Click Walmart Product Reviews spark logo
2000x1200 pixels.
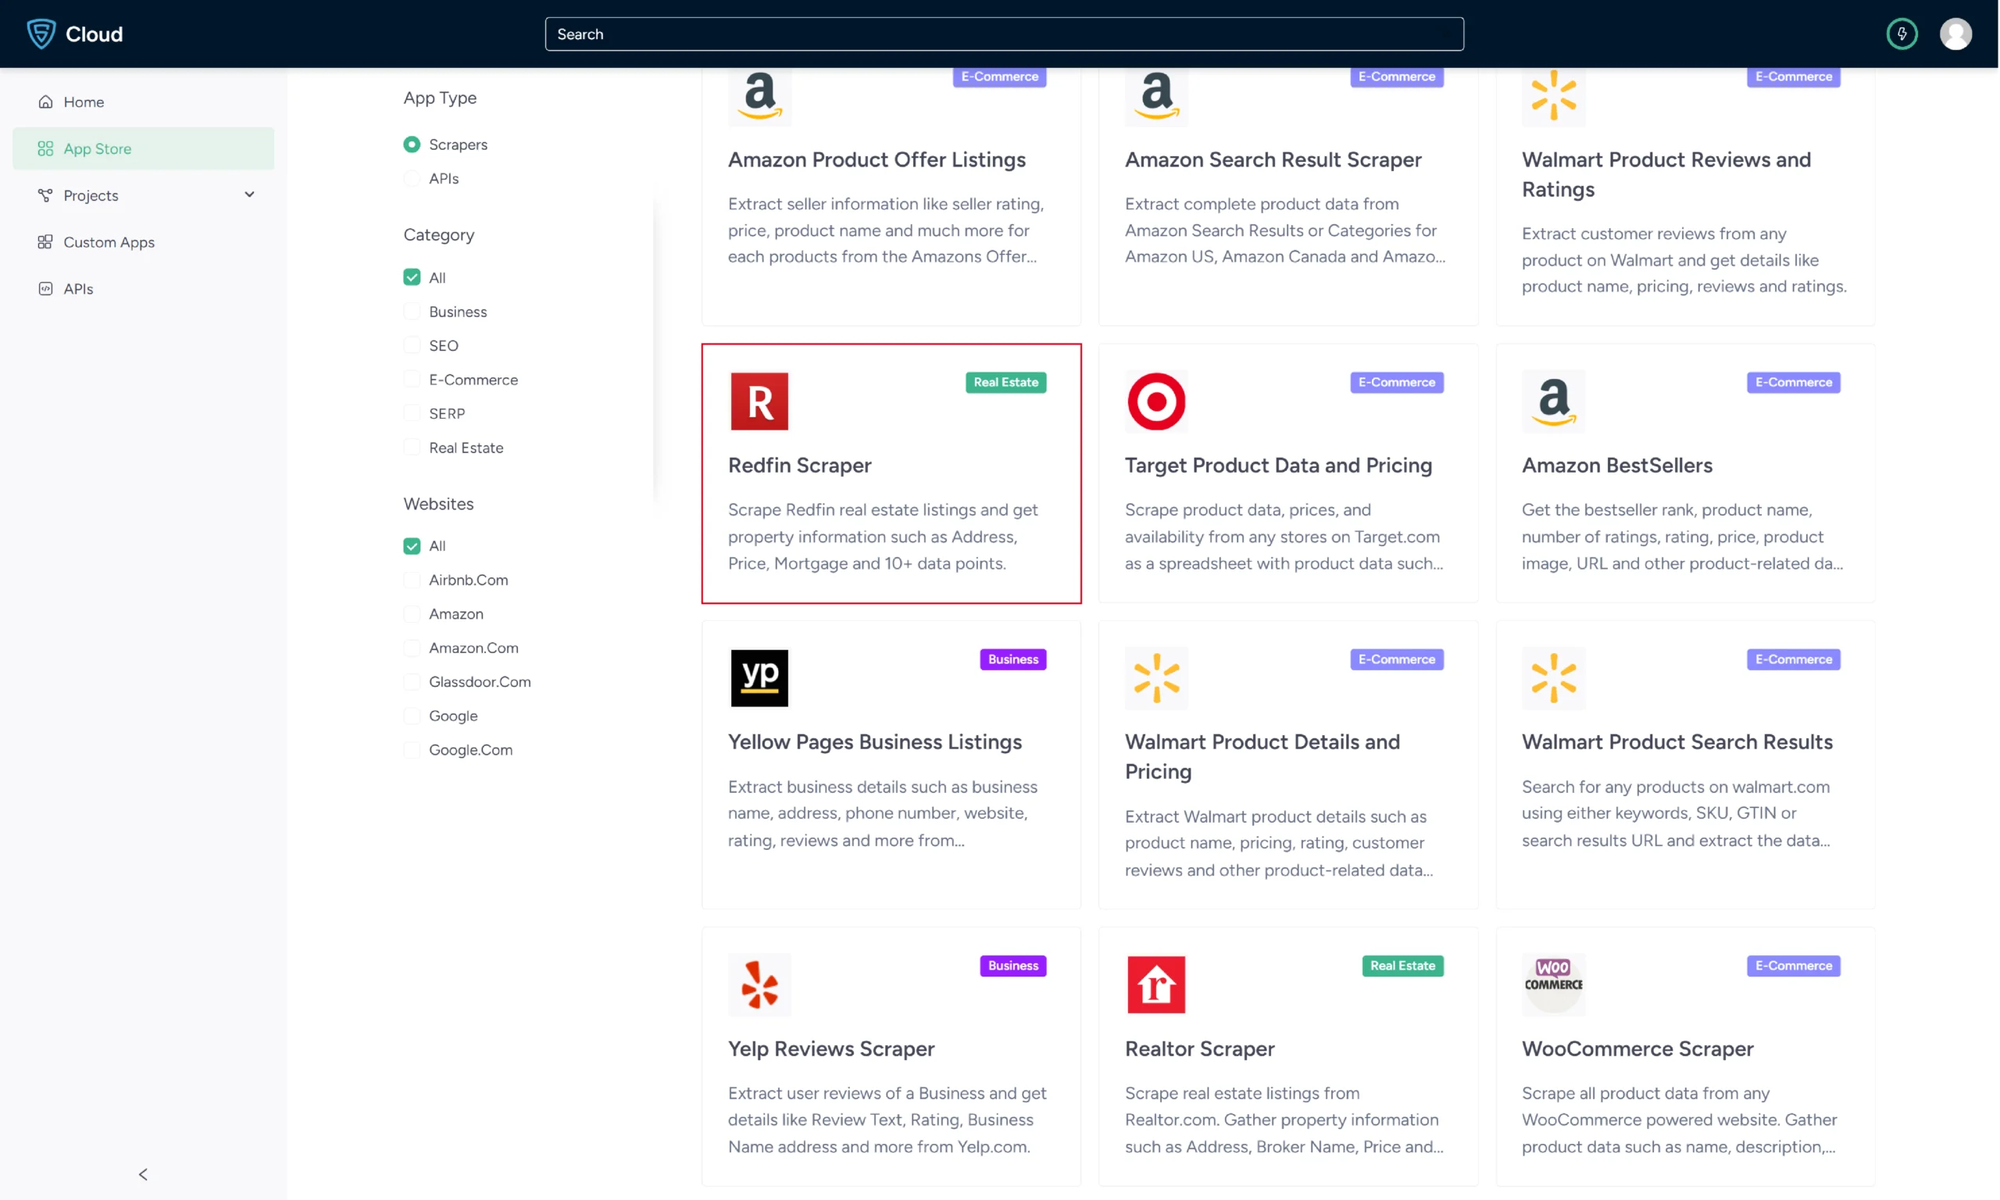pos(1553,95)
